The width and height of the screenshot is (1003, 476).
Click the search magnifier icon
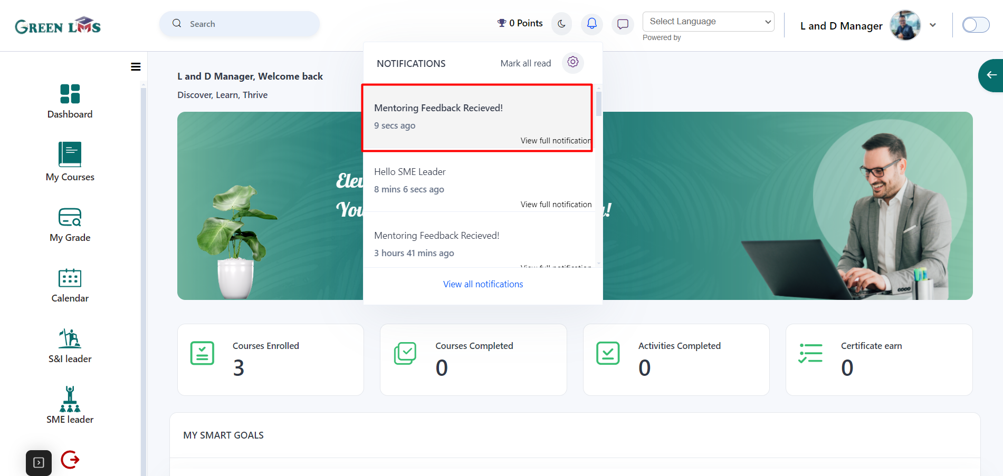pyautogui.click(x=177, y=23)
